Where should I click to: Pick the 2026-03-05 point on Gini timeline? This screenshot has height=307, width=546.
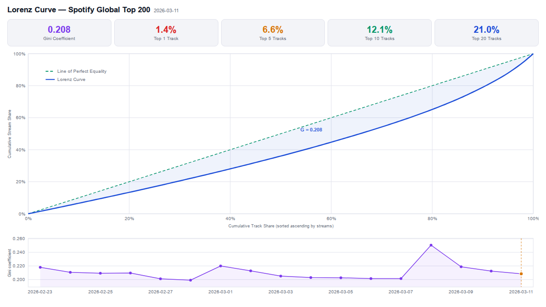[341, 278]
